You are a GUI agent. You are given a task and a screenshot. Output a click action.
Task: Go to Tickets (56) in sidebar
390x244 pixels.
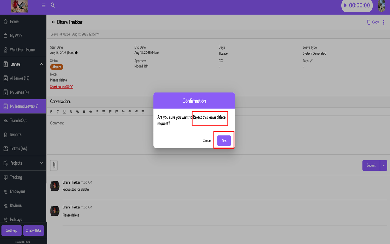click(x=18, y=149)
